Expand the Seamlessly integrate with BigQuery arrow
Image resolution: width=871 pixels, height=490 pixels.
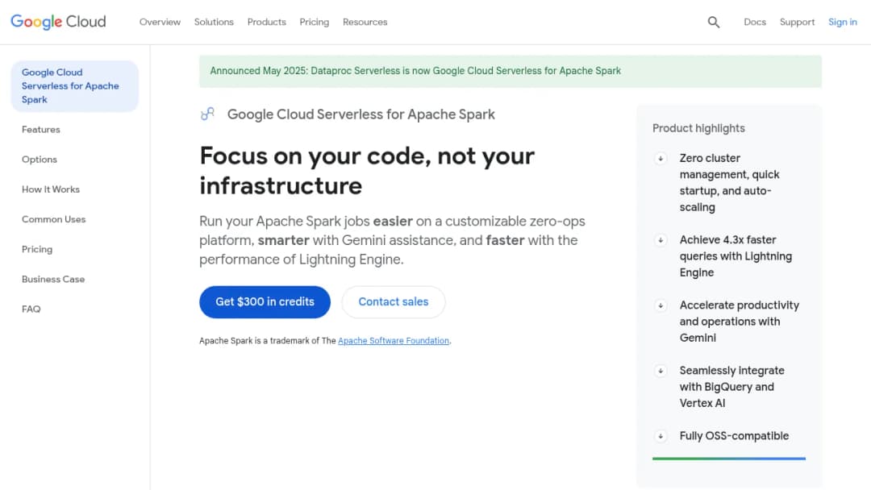coord(661,371)
